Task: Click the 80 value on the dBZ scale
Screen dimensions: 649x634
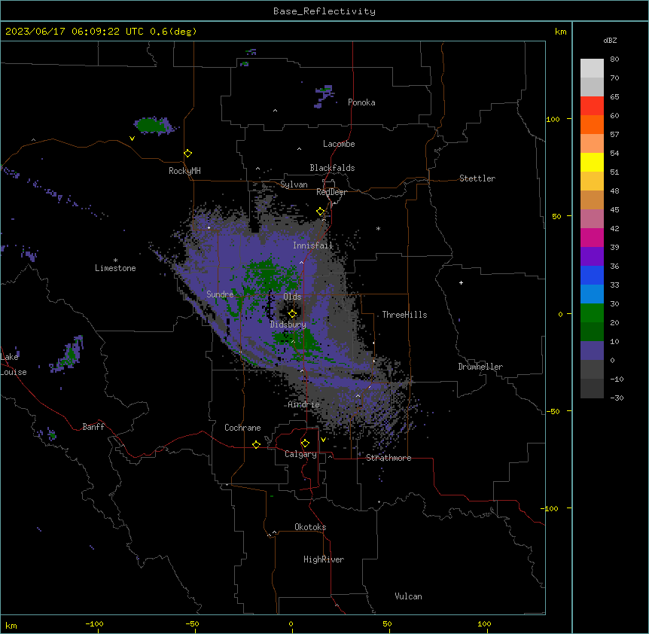Action: tap(614, 59)
